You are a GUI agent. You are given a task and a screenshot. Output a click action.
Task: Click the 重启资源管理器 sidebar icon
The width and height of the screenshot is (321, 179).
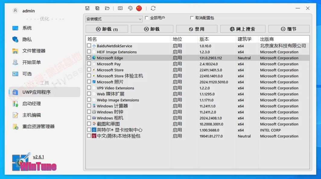(x=15, y=126)
